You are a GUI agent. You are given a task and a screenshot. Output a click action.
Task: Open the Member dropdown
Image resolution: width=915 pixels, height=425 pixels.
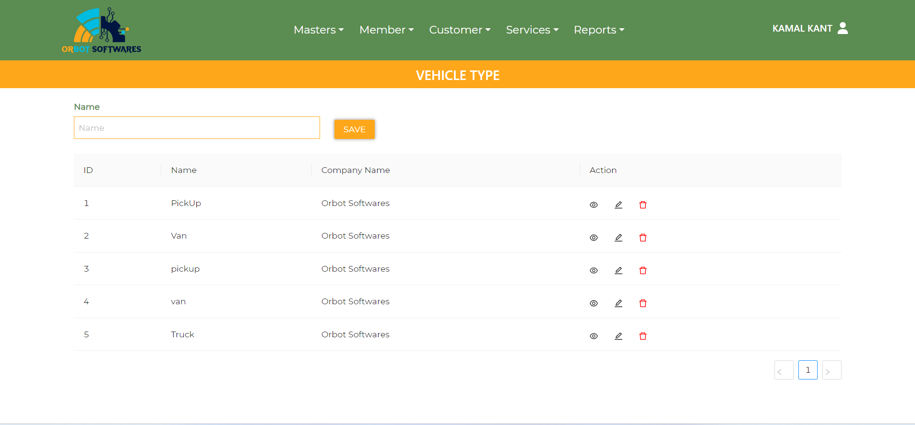coord(386,30)
